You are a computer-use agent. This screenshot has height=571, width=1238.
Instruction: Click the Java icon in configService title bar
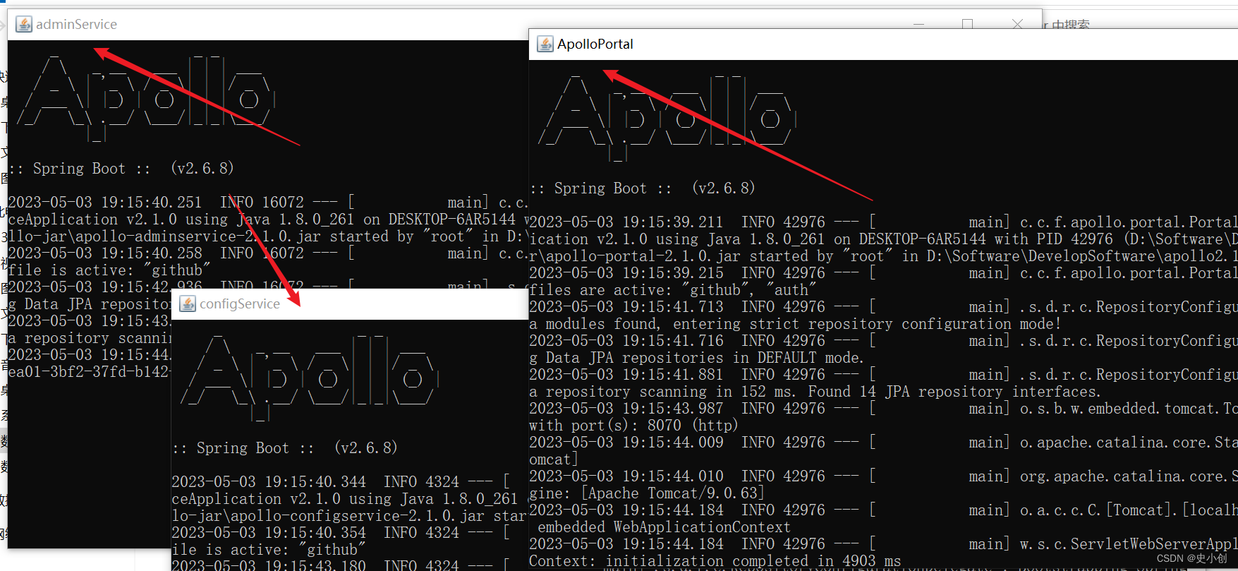point(188,303)
